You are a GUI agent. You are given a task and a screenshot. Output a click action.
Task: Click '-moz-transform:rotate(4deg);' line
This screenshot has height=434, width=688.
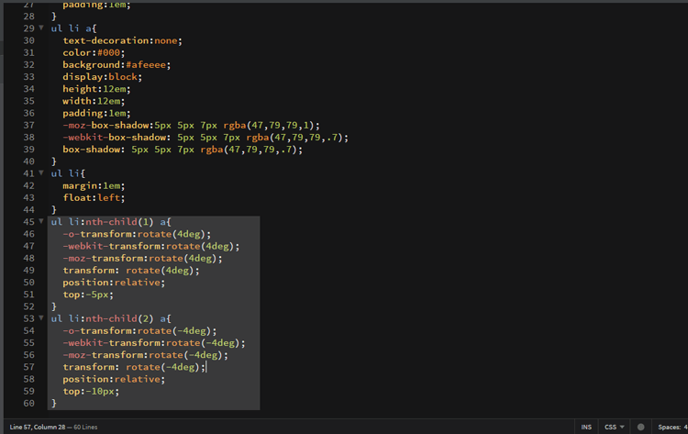tap(142, 259)
